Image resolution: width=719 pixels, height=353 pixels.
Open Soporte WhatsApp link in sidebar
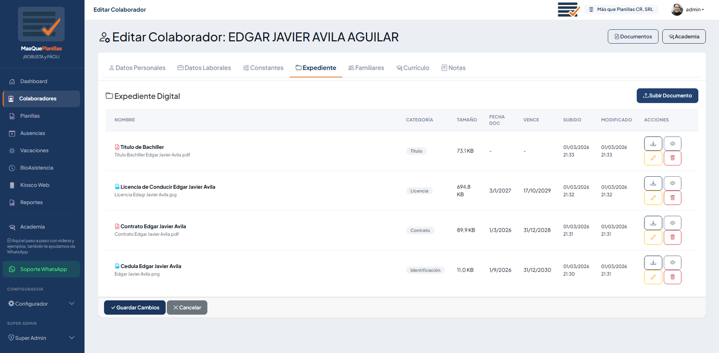point(41,269)
